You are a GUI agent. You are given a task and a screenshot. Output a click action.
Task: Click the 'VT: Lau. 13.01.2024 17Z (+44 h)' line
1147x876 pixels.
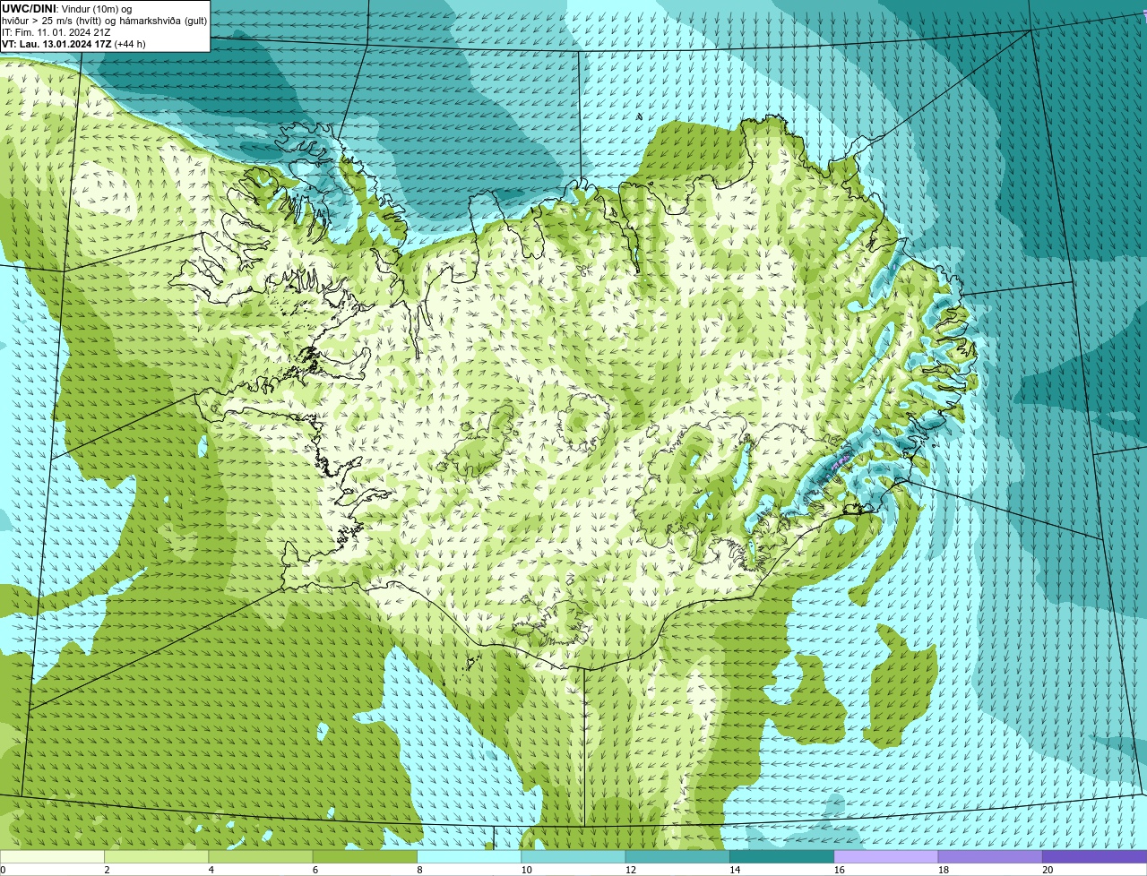[x=73, y=44]
